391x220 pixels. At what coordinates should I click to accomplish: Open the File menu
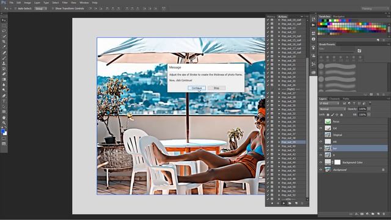[11, 2]
